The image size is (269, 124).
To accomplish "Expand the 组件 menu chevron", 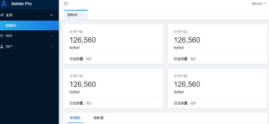I will point(51,36).
